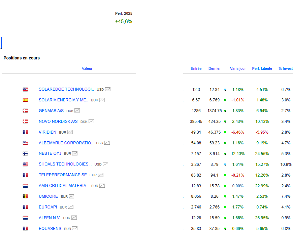Click the 0.00% daily change for AMG
Image resolution: width=293 pixels, height=235 pixels.
point(238,186)
